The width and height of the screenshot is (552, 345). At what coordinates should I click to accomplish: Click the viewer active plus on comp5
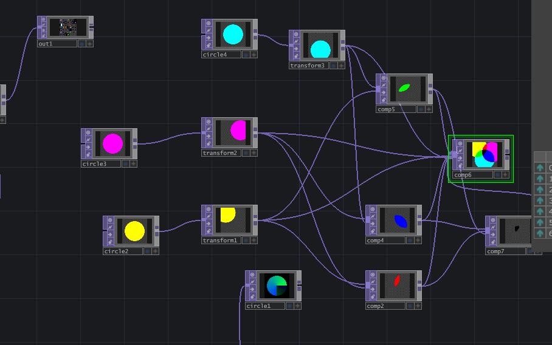click(x=429, y=109)
